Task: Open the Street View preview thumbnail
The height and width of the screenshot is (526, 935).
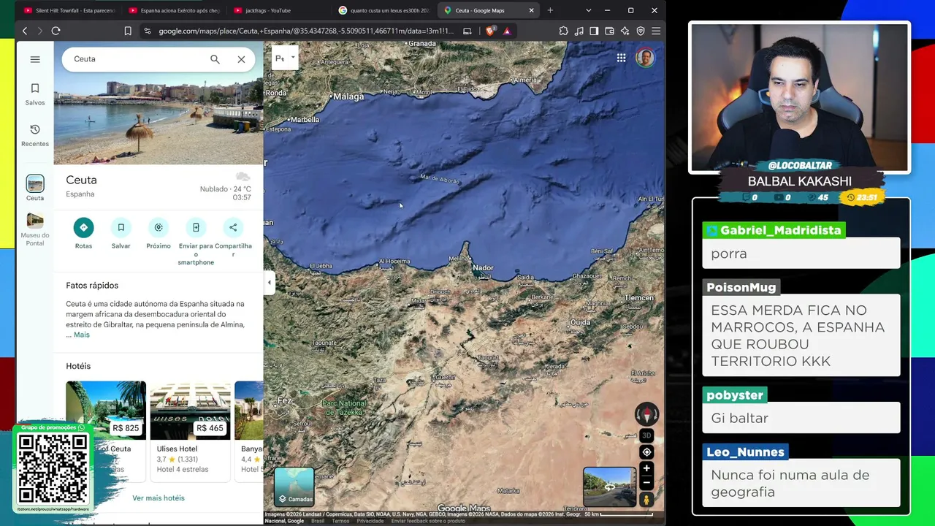Action: (x=609, y=487)
